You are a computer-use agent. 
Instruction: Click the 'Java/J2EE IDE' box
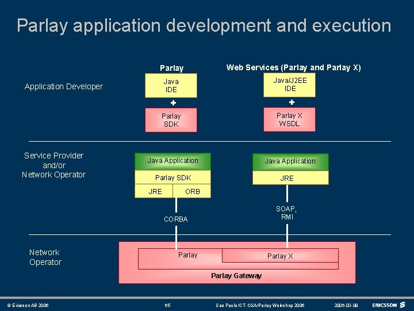click(289, 85)
